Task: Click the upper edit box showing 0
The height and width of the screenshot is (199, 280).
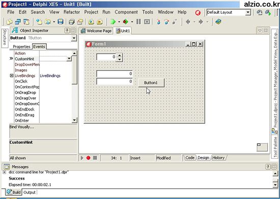Action: tap(114, 73)
